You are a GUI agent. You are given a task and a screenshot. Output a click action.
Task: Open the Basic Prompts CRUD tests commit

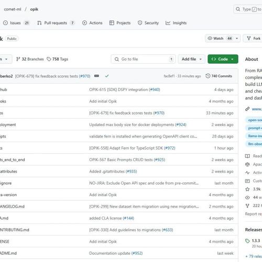(x=121, y=160)
